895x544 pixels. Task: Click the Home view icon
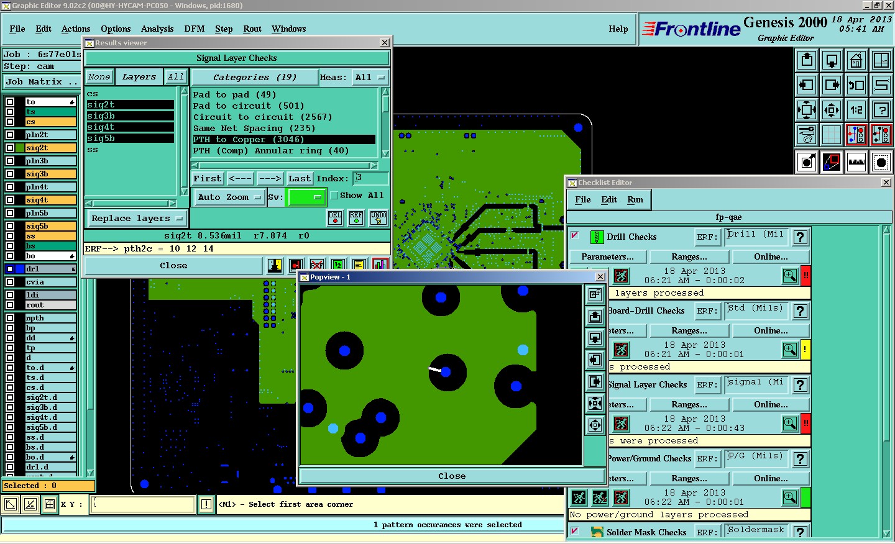click(856, 60)
